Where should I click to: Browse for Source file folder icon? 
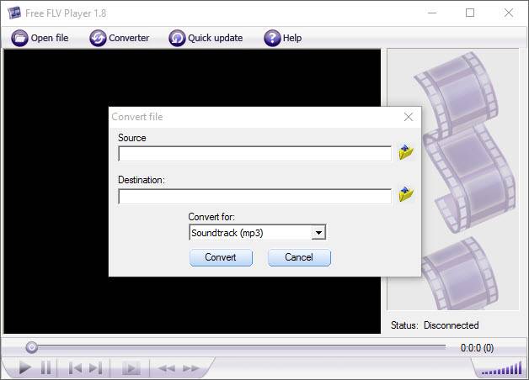[x=406, y=152]
